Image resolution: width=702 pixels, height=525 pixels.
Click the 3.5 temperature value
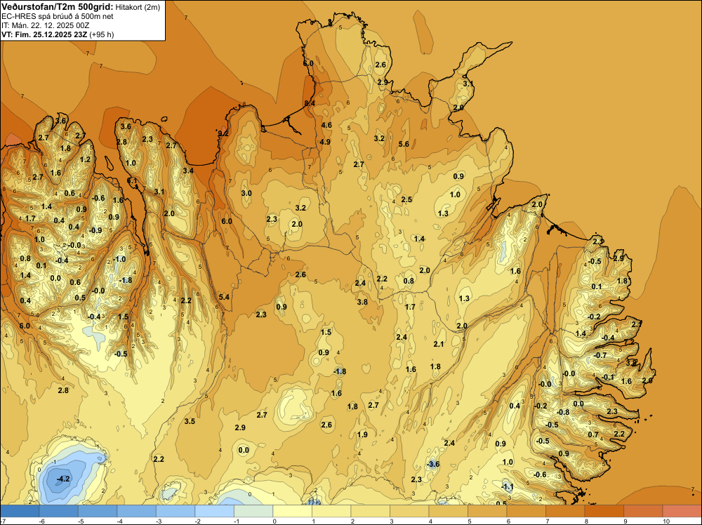point(190,422)
